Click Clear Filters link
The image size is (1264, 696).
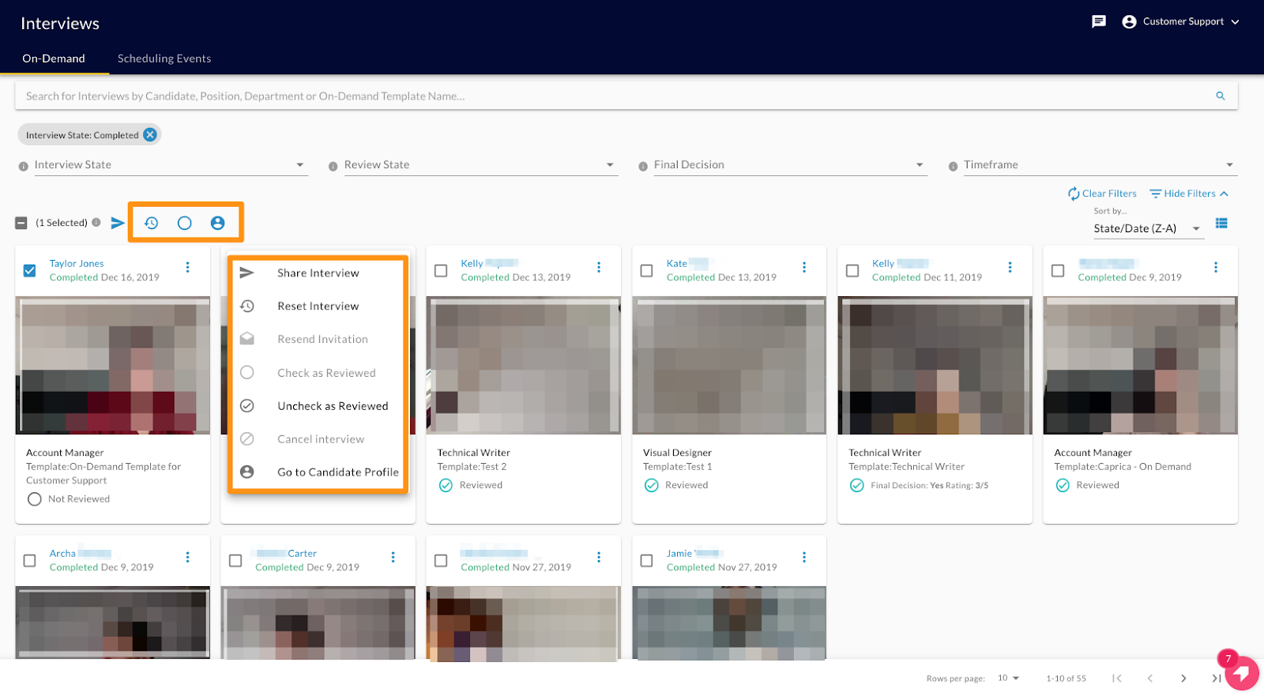[1102, 194]
